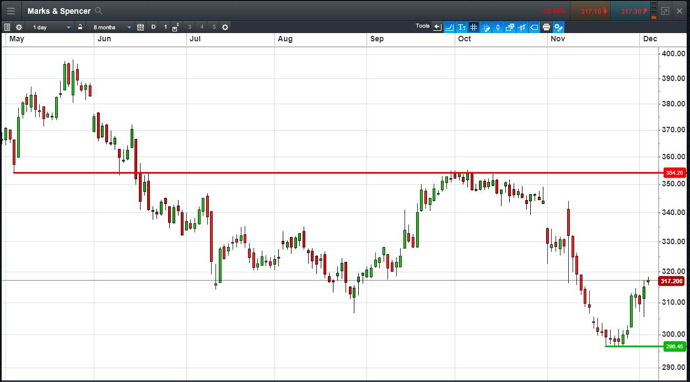
Task: Toggle the grid lines tool
Action: pos(473,27)
